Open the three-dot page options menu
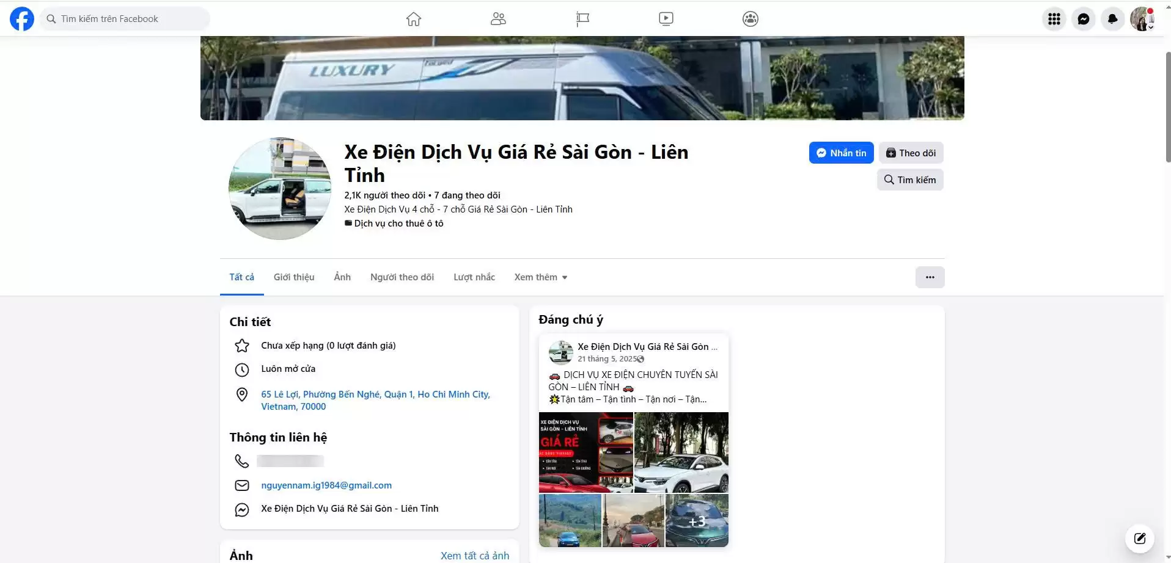 930,277
